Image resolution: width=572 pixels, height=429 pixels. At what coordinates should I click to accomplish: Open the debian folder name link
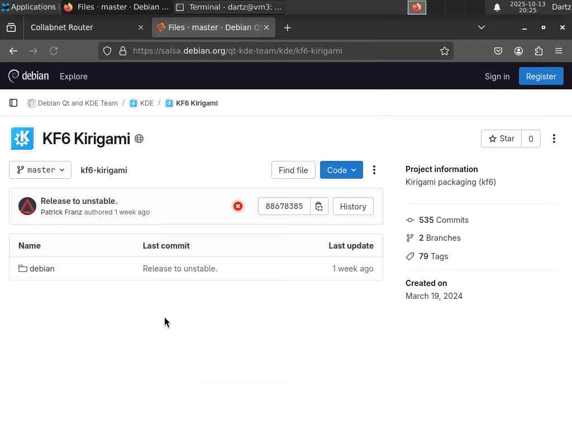click(x=42, y=269)
